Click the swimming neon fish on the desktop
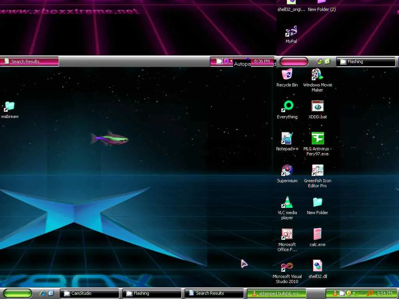Image resolution: width=399 pixels, height=299 pixels. pyautogui.click(x=109, y=139)
